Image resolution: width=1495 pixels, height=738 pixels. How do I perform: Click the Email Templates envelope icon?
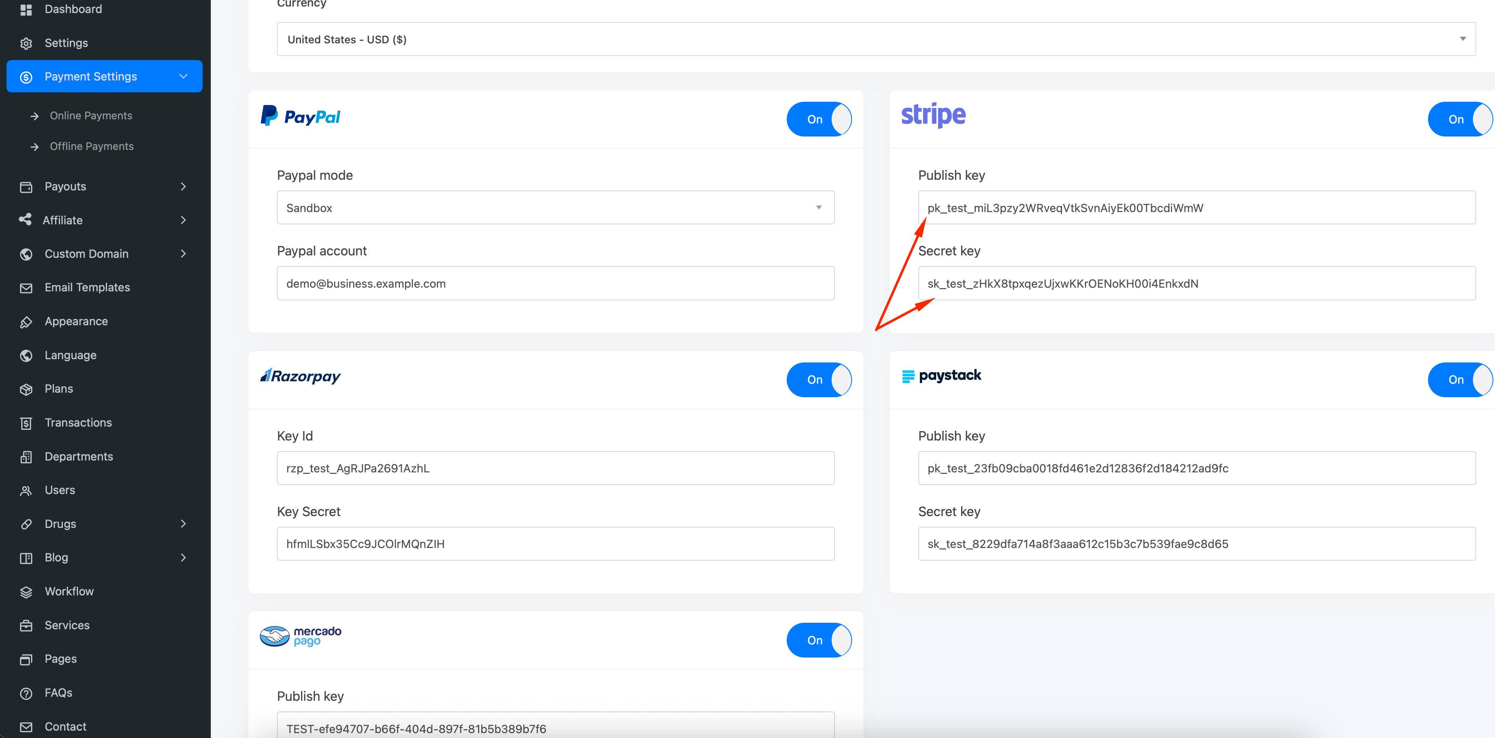(x=26, y=288)
